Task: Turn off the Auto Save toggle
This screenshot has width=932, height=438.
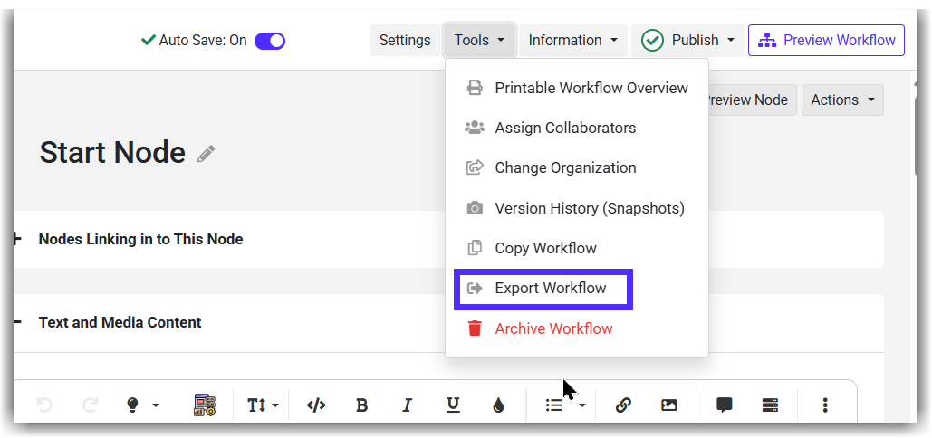Action: pos(270,41)
